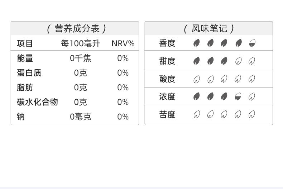Click the fourth filled leaf in 香度 row
Image resolution: width=283 pixels, height=189 pixels.
pyautogui.click(x=238, y=43)
